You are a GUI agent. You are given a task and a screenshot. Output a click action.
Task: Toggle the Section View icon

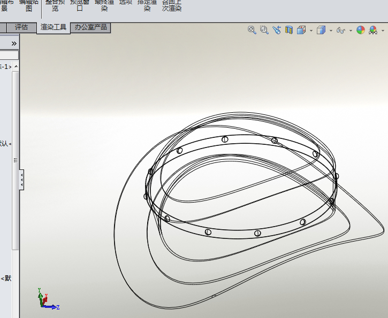[x=289, y=30]
